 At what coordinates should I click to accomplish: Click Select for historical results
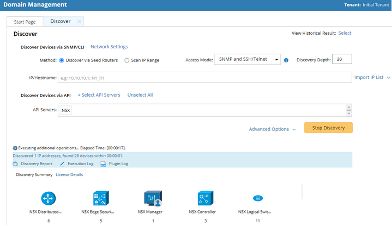coord(345,33)
